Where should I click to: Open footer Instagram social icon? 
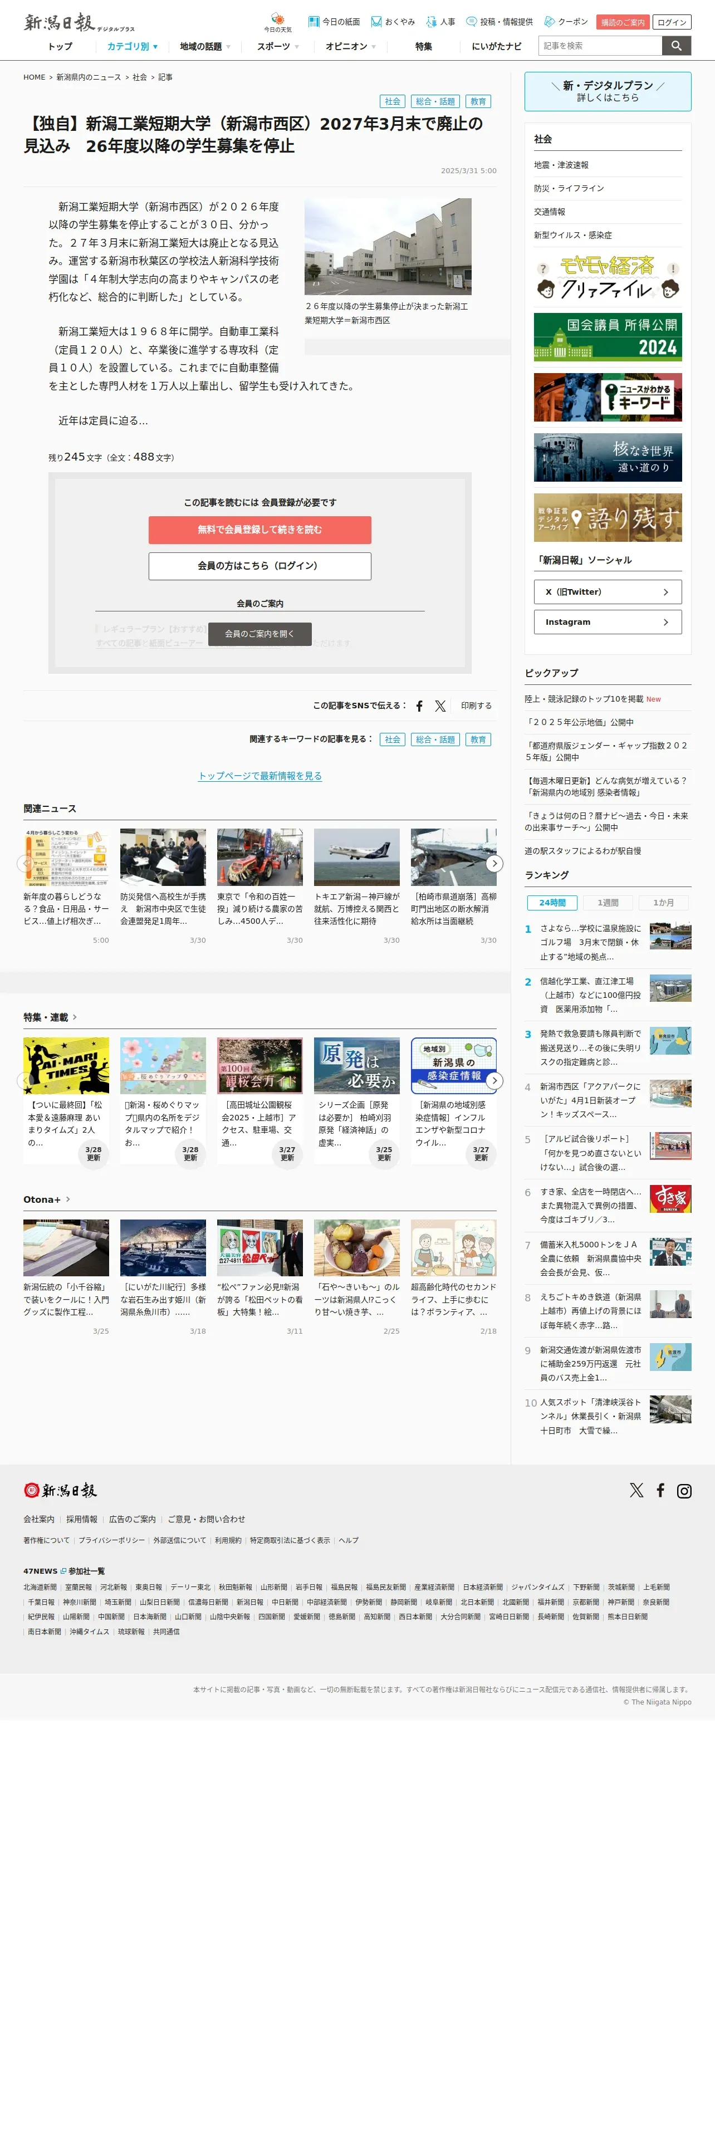point(684,1491)
